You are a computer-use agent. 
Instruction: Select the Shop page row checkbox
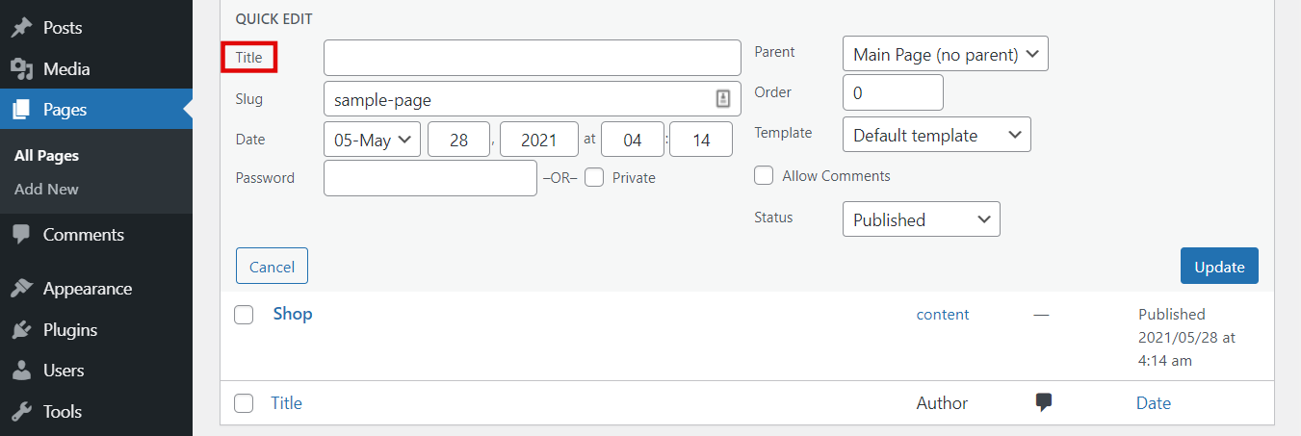(x=244, y=315)
